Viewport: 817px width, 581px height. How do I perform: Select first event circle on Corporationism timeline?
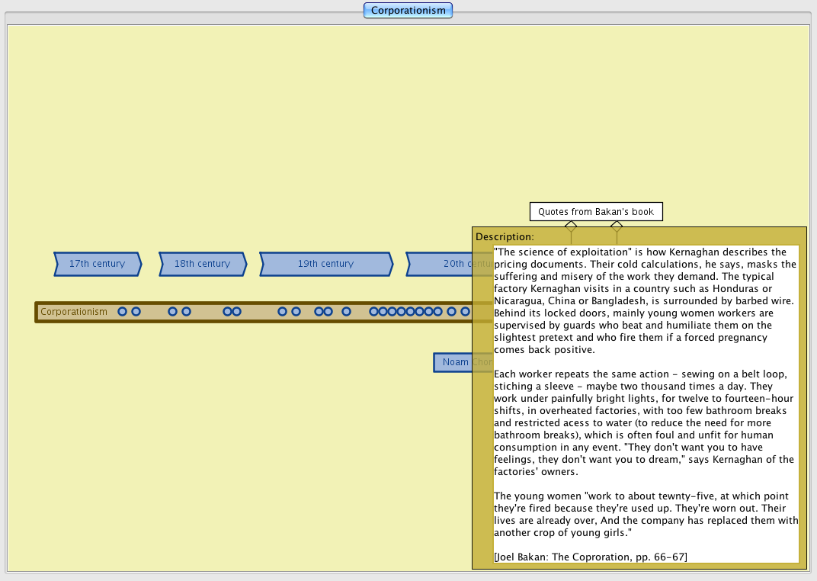pos(122,312)
